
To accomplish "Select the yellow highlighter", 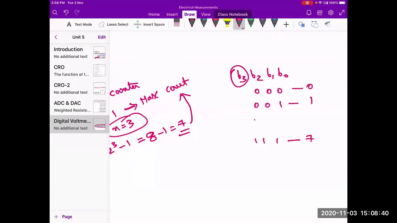I will tap(227, 23).
